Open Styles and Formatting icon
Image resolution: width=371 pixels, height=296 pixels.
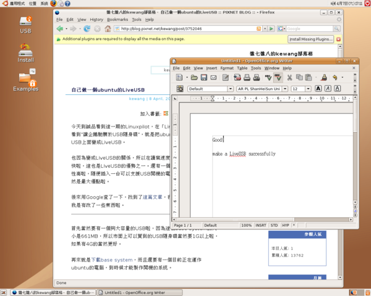pos(180,89)
